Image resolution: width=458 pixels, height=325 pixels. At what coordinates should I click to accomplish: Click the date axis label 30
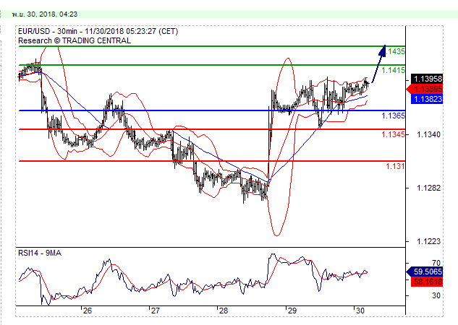click(x=360, y=311)
